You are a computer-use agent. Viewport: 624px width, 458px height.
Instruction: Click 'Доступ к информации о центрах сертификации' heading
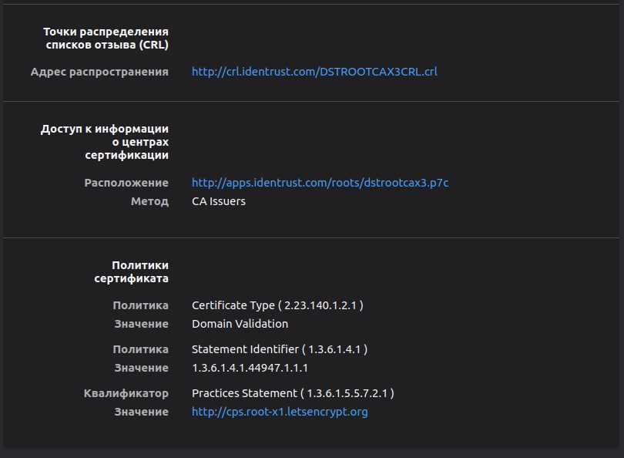coord(105,142)
